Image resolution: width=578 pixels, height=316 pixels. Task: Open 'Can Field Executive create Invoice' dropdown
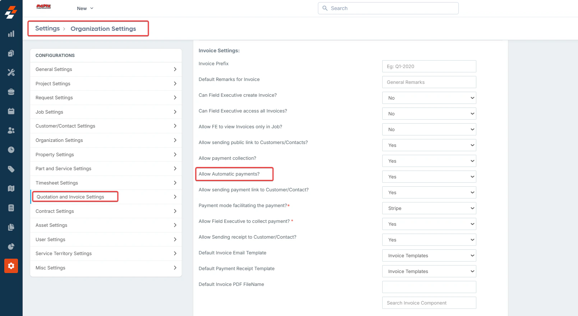(429, 98)
